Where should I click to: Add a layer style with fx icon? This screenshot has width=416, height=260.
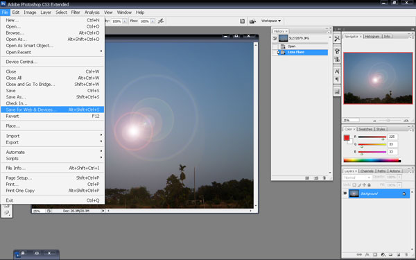(367, 254)
